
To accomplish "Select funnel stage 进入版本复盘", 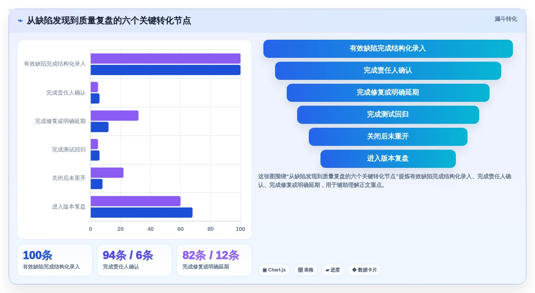I will 388,159.
